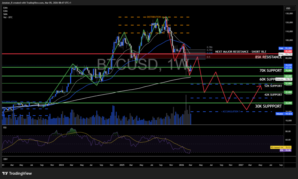Toggle the SMA legend entry
This screenshot has height=179, width=298.
pos(5,14)
